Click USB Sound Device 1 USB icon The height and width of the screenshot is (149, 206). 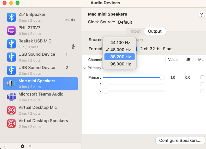[x=11, y=57]
